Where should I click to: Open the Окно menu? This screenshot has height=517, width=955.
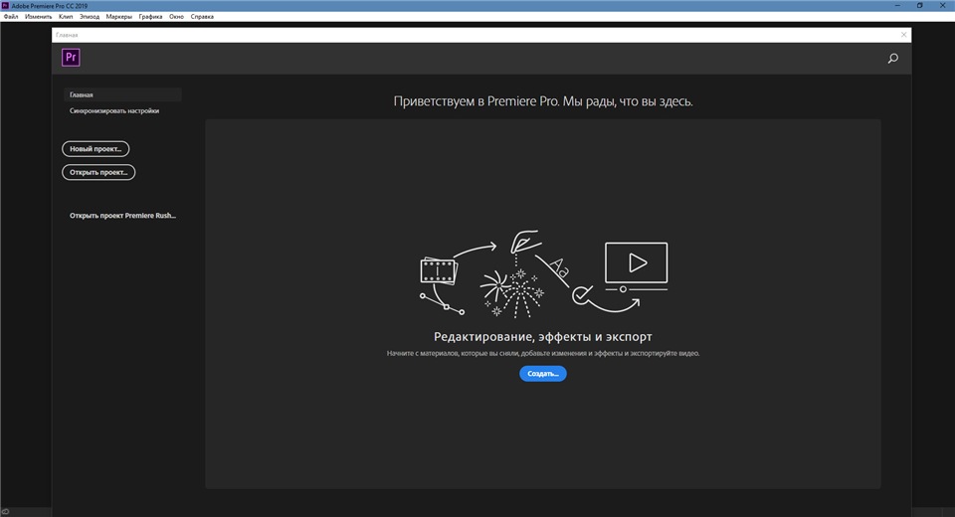pyautogui.click(x=177, y=17)
